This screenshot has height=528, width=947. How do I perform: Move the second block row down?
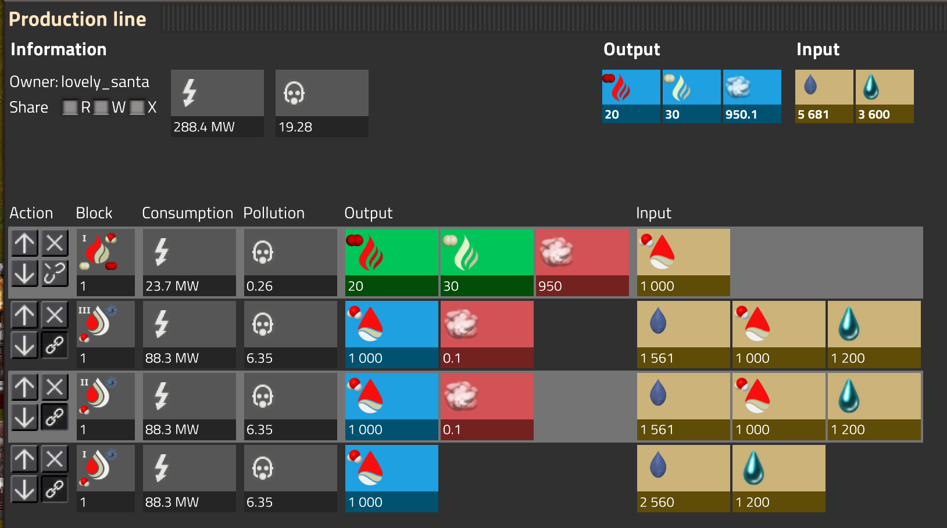click(x=24, y=346)
